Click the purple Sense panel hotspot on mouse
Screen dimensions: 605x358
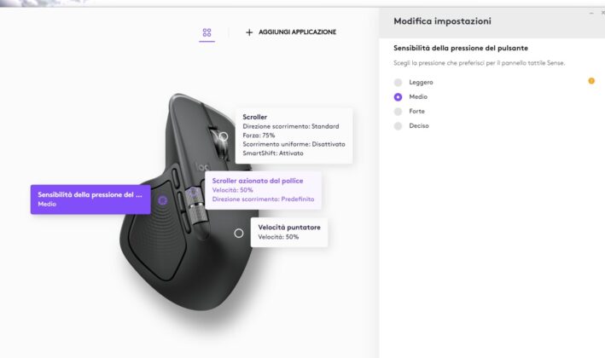coord(162,200)
